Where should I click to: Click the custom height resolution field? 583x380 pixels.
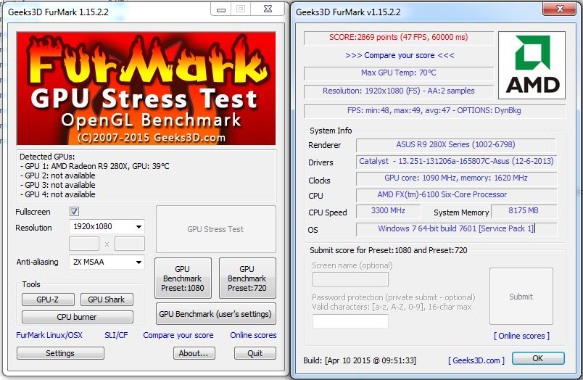(129, 244)
